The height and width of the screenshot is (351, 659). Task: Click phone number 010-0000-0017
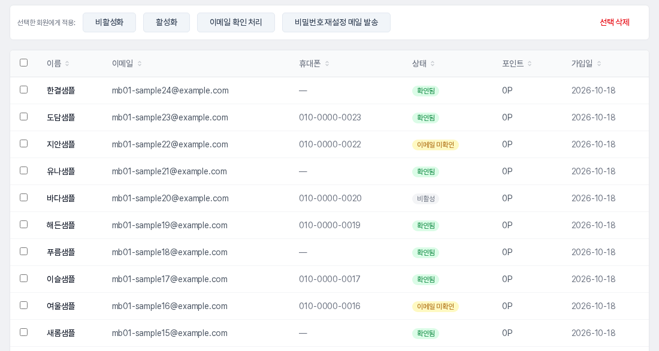[330, 279]
